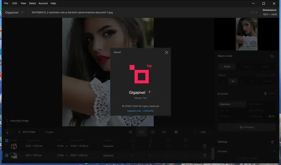This screenshot has width=281, height=165.
Task: Open the 26% zoom level dropdown
Action: 206,132
